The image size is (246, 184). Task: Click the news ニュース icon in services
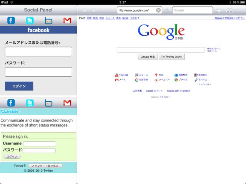tap(136, 75)
